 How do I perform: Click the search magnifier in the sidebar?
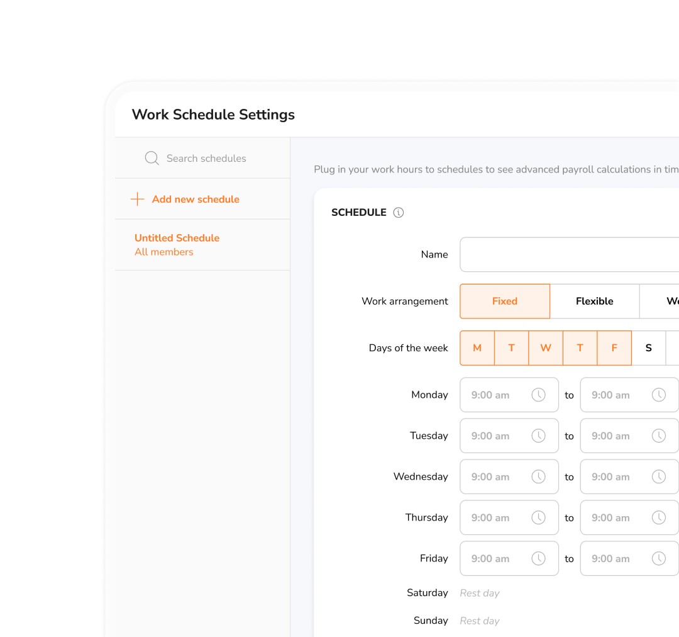coord(152,158)
